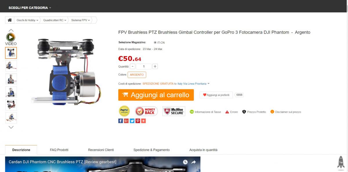348x172 pixels.
Task: Open the Money Back guarantee badge
Action: [146, 111]
